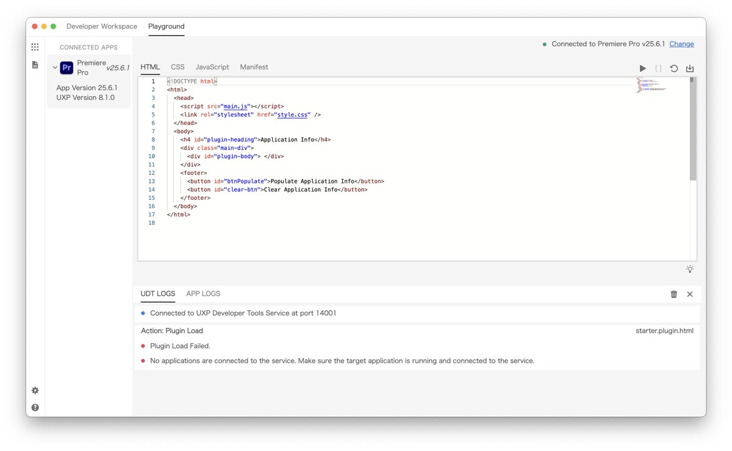Screen dimensions: 732x451
Task: Open settings via the gear icon
Action: pos(35,390)
